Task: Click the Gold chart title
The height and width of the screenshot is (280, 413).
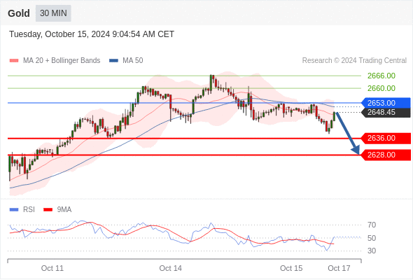Action: [19, 13]
